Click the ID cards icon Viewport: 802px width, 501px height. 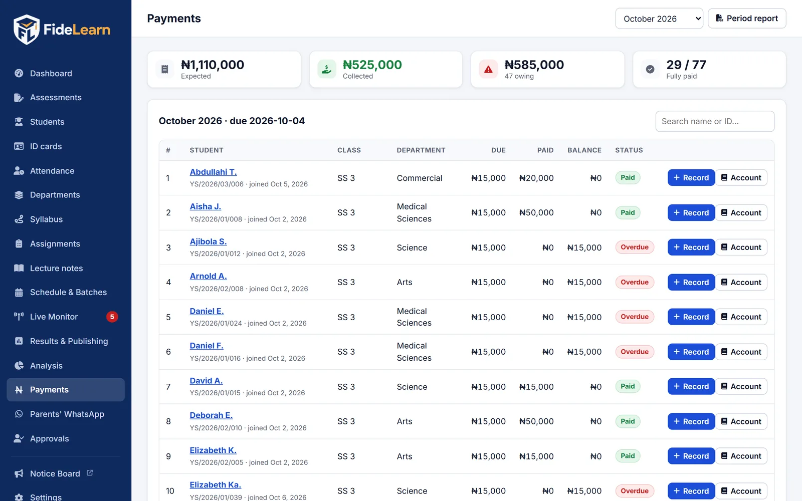coord(19,146)
